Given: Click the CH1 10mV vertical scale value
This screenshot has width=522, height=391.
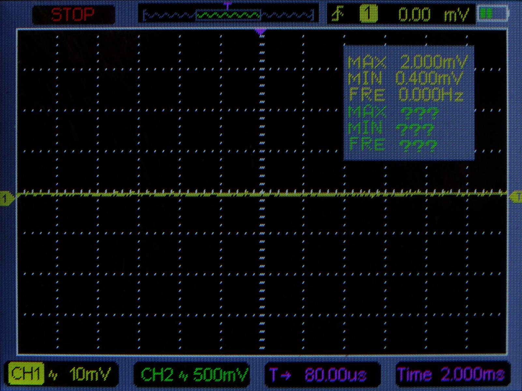Looking at the screenshot, I should [x=90, y=374].
